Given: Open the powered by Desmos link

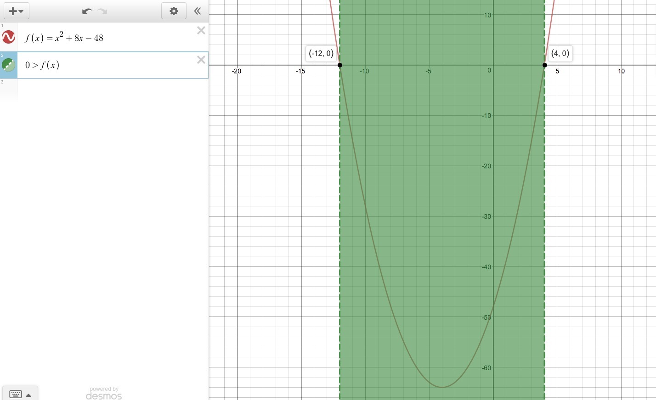Looking at the screenshot, I should click(x=104, y=394).
